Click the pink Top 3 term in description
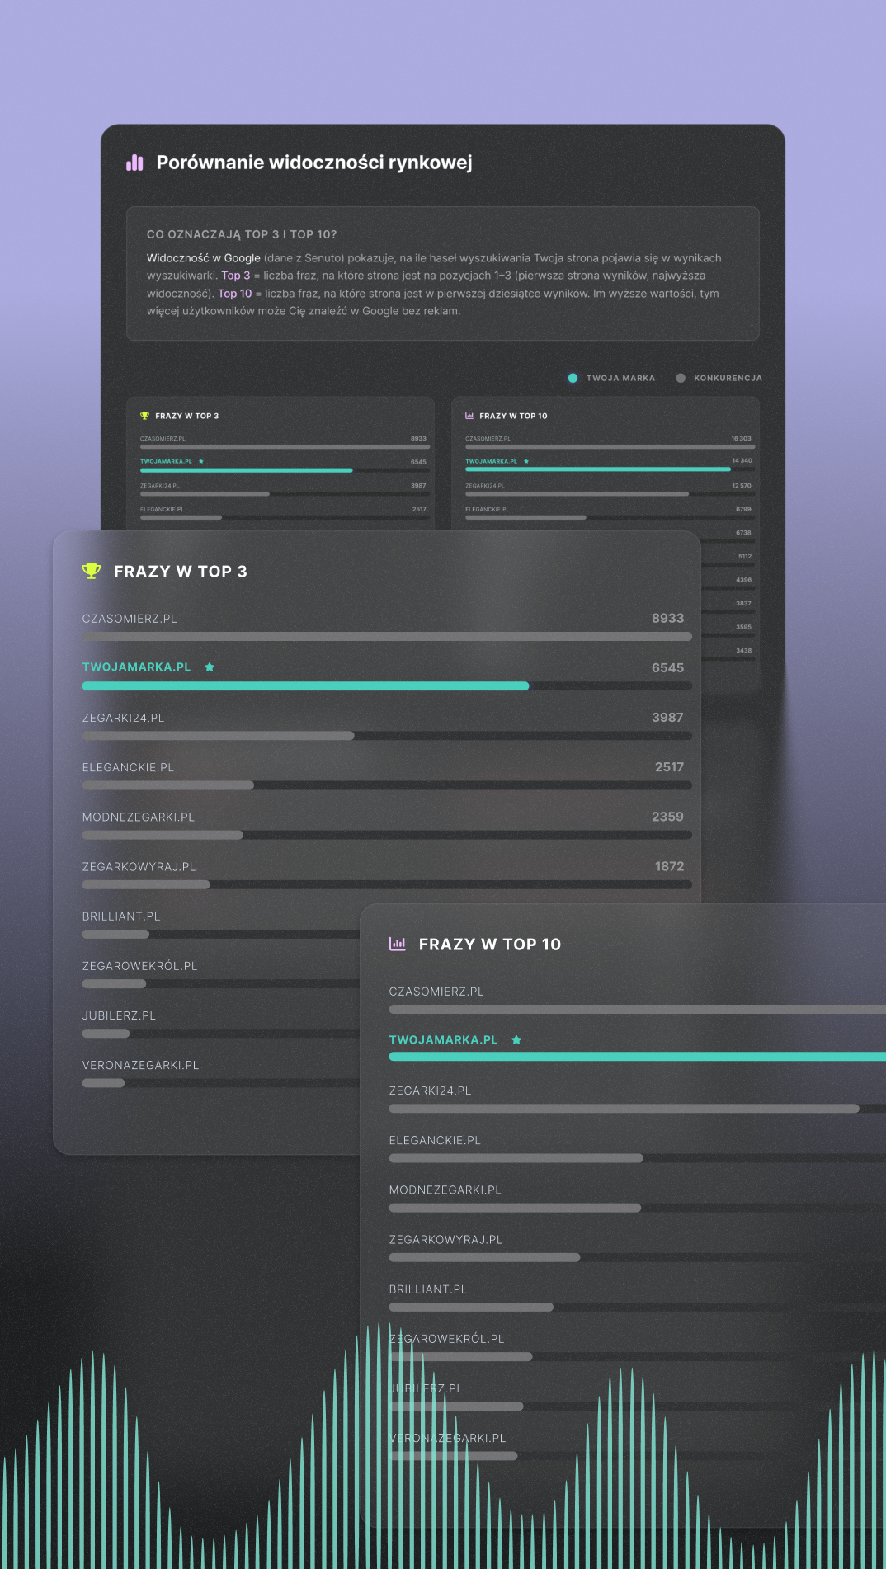The image size is (886, 1569). pos(235,276)
